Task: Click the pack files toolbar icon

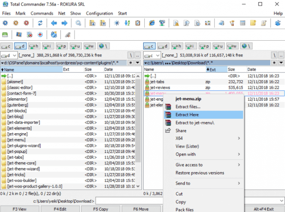Action: (92, 23)
